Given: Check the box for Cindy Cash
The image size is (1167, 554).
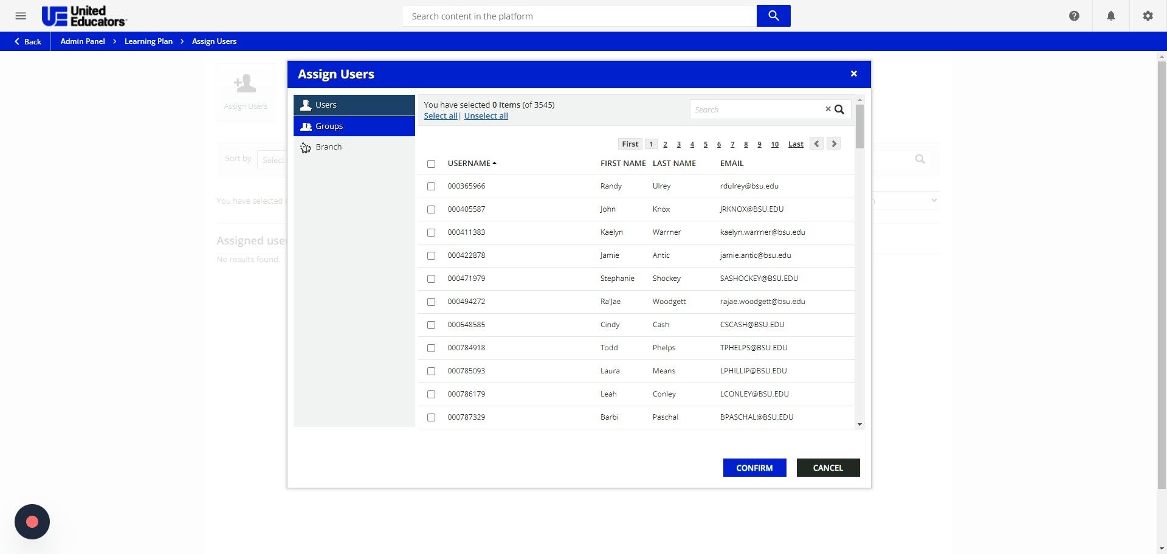Looking at the screenshot, I should 431,325.
